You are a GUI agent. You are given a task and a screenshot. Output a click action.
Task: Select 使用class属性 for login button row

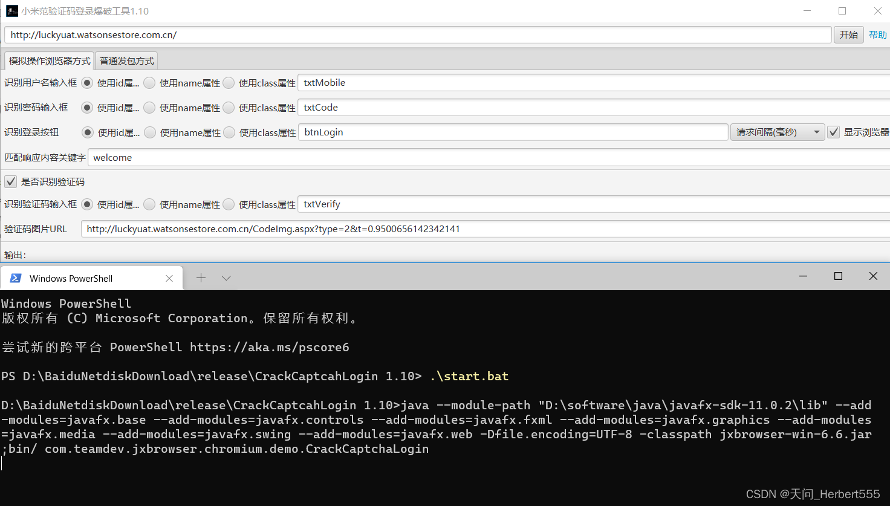229,132
